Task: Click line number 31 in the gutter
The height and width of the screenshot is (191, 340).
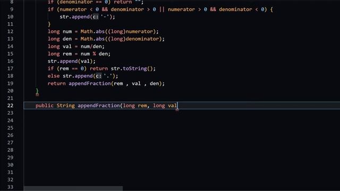Action: coord(10,172)
